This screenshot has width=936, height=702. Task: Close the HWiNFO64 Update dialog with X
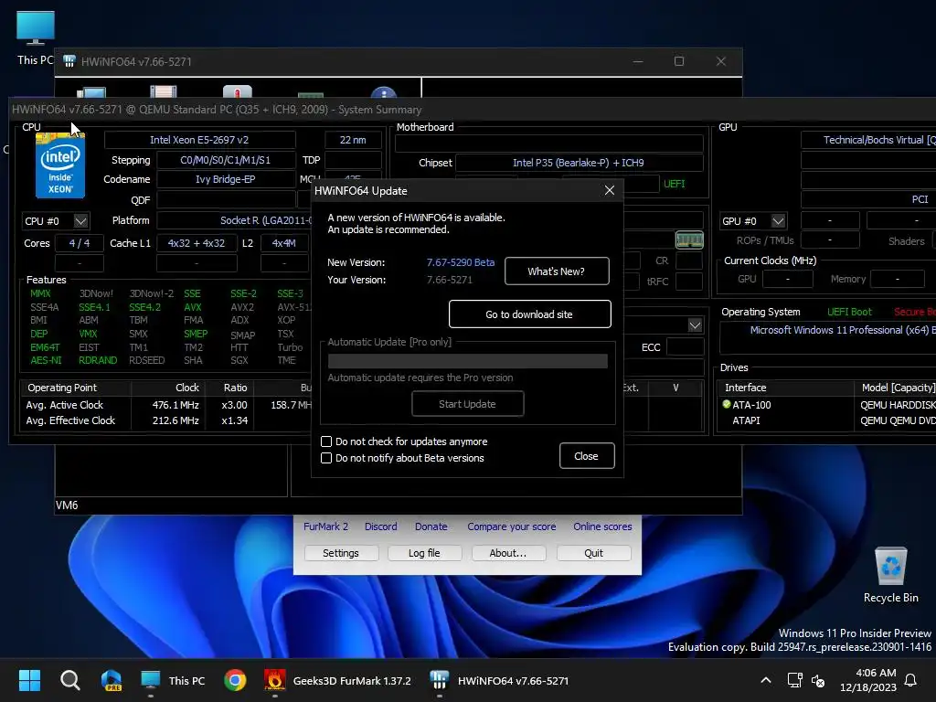(609, 190)
